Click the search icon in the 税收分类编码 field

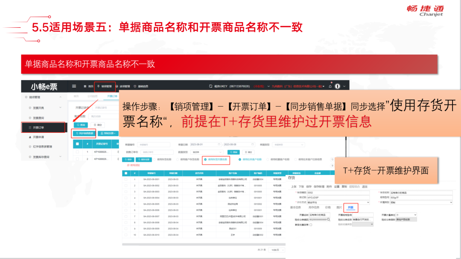coord(328,220)
